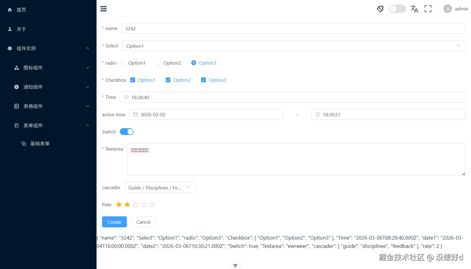471x269 pixels.
Task: Open 关于 about menu item
Action: [x=48, y=29]
